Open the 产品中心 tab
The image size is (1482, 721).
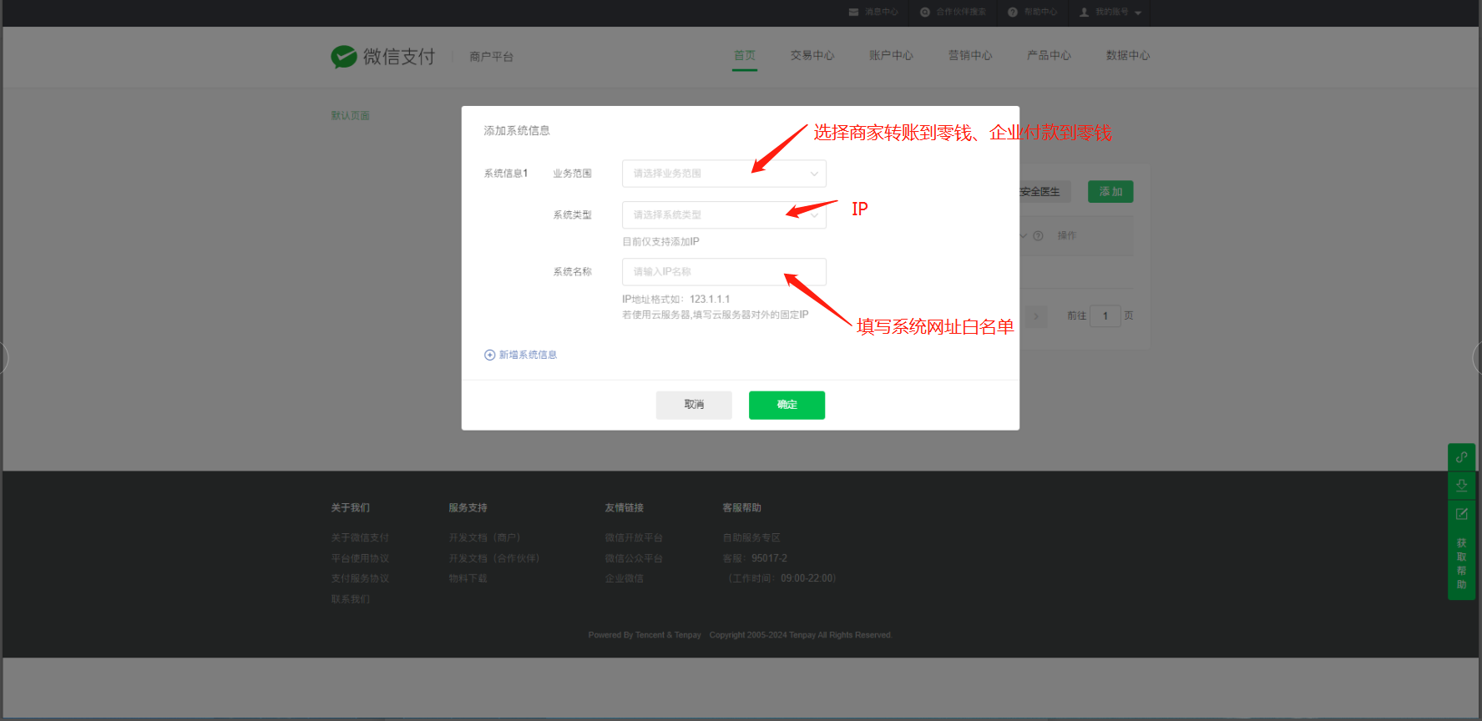[1049, 56]
